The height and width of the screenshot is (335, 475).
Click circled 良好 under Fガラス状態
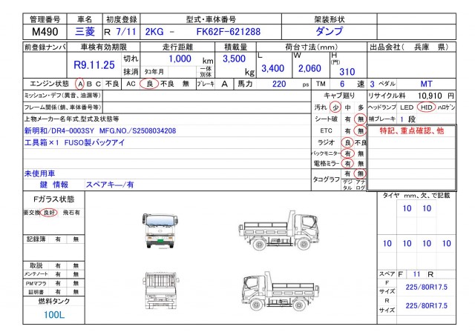(x=49, y=213)
